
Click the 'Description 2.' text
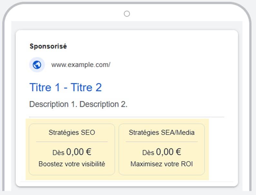[x=103, y=104]
